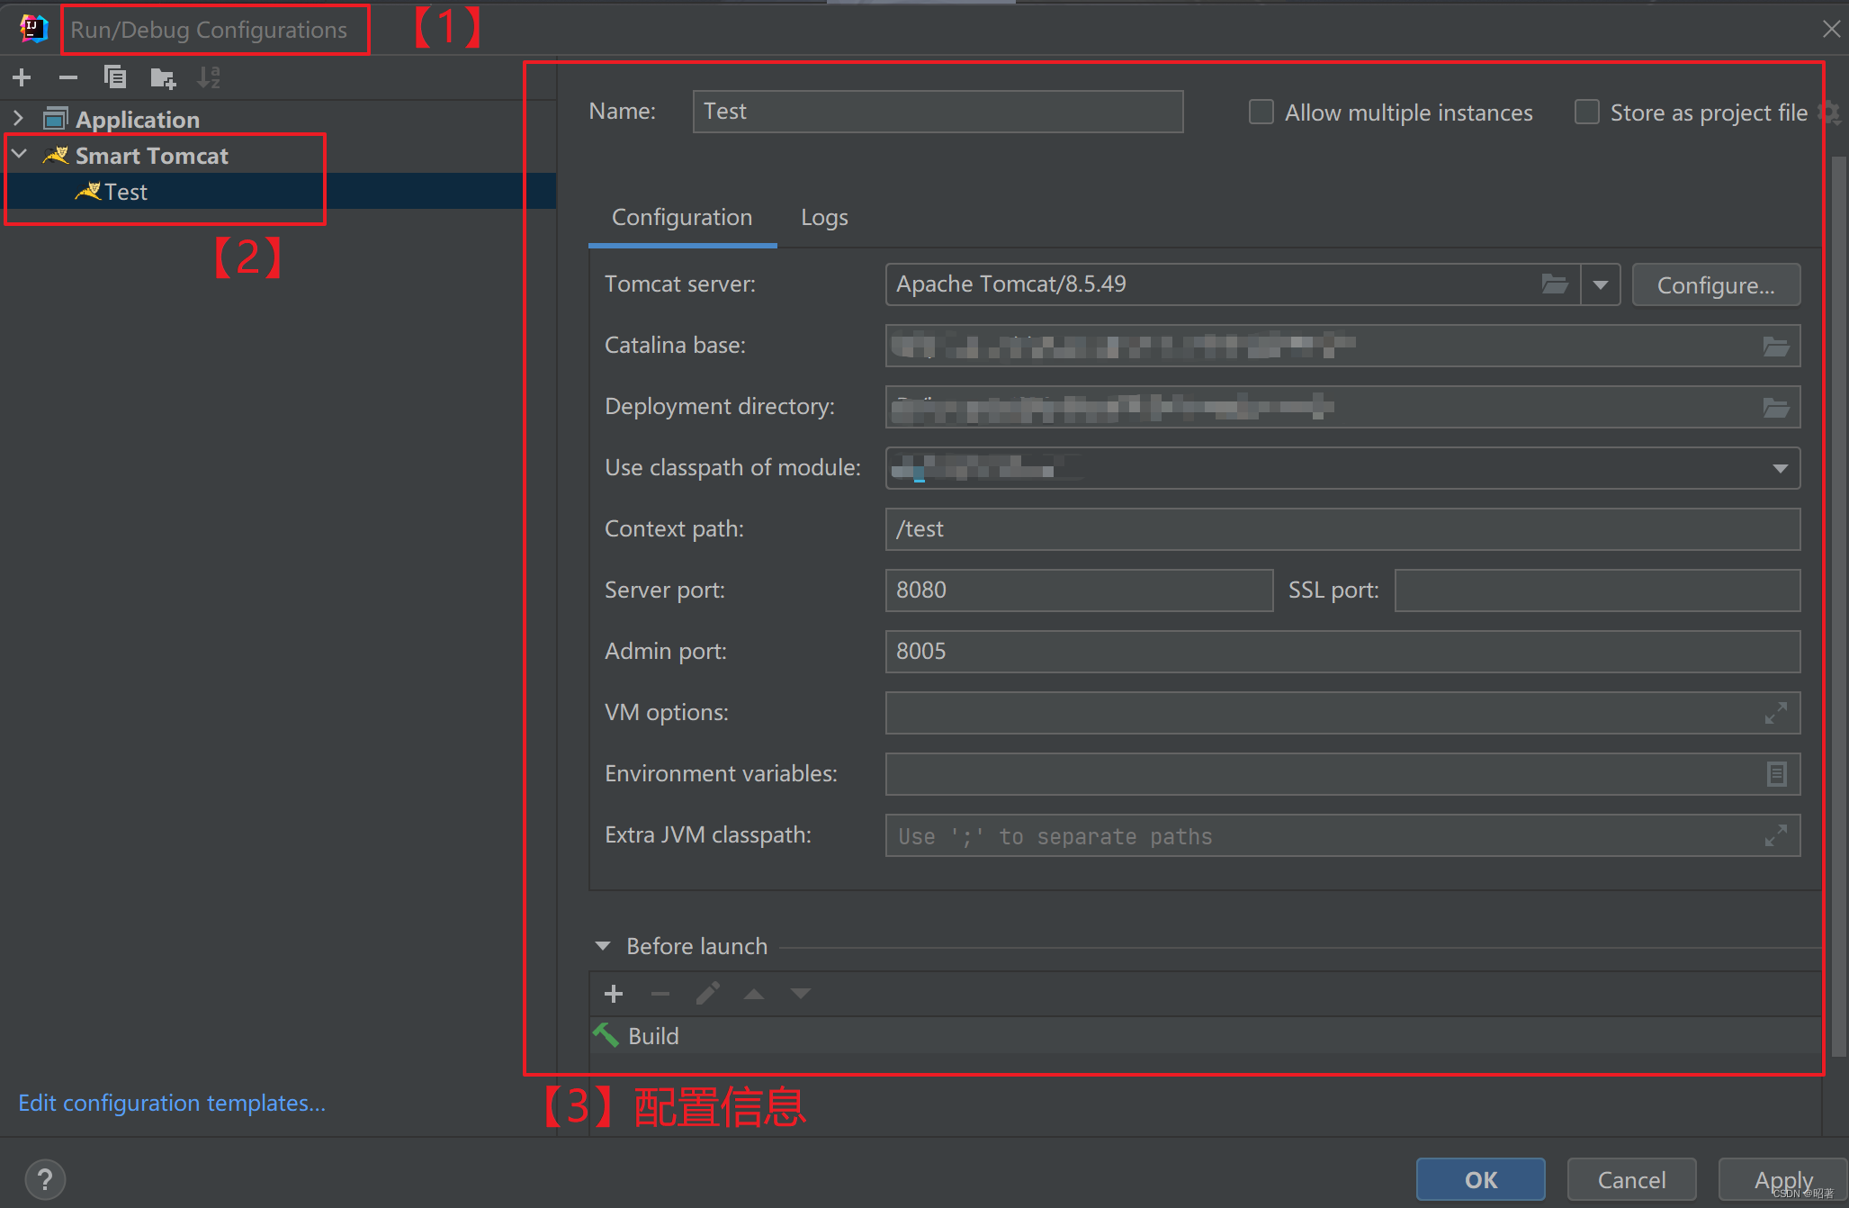1849x1208 pixels.
Task: Expand Extra JVM classpath field
Action: (x=1775, y=836)
